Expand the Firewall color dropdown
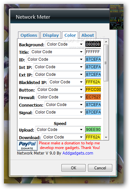 [60, 97]
